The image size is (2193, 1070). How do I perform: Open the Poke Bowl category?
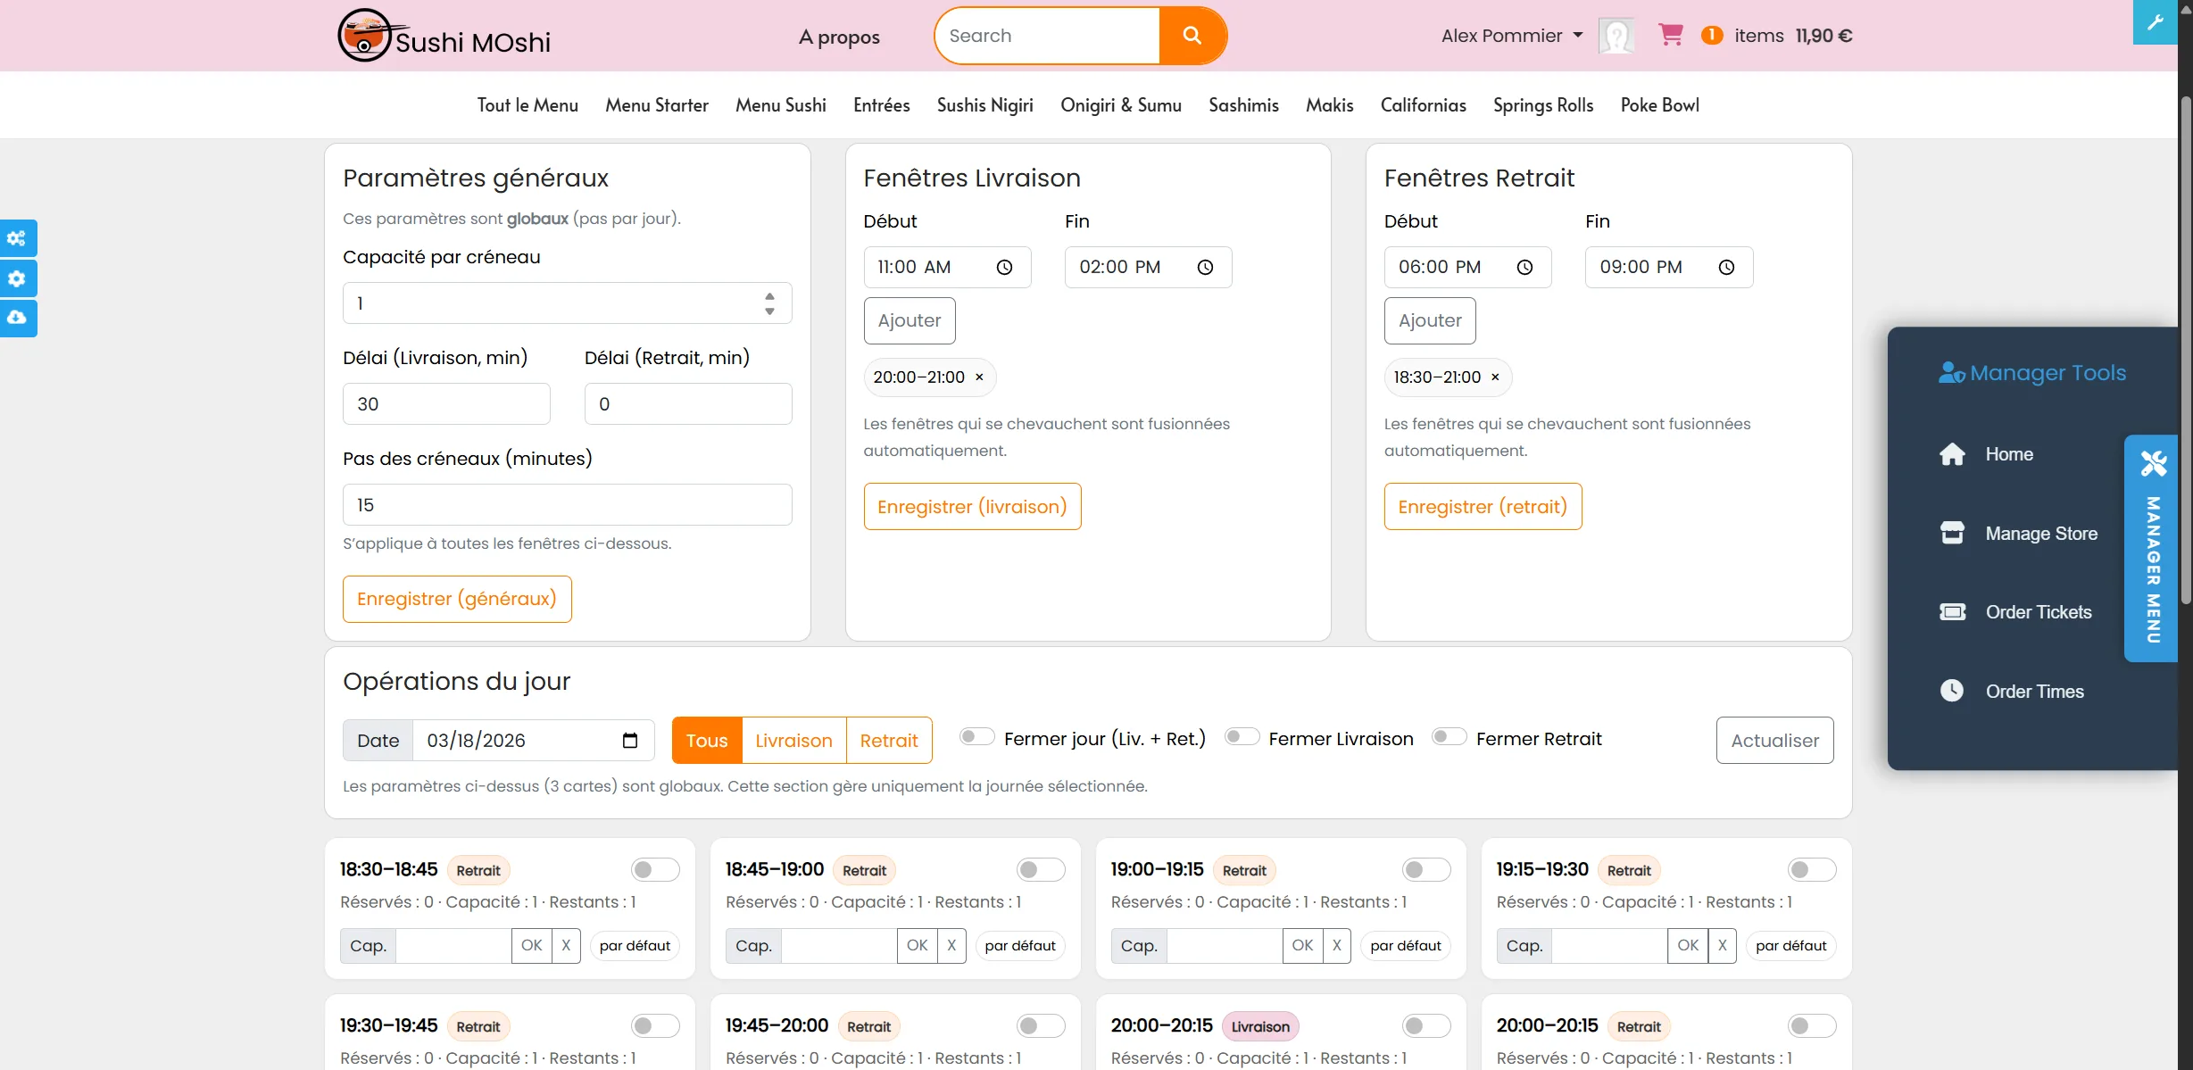point(1659,105)
